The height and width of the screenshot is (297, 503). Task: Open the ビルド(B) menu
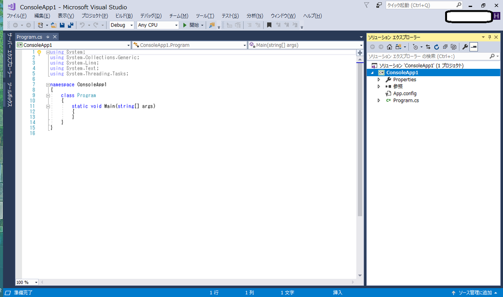[124, 16]
